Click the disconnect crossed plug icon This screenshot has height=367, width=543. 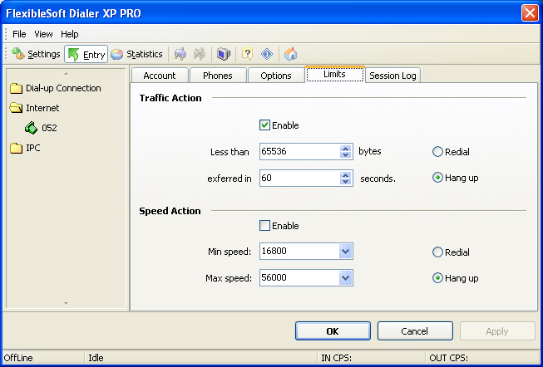(200, 54)
